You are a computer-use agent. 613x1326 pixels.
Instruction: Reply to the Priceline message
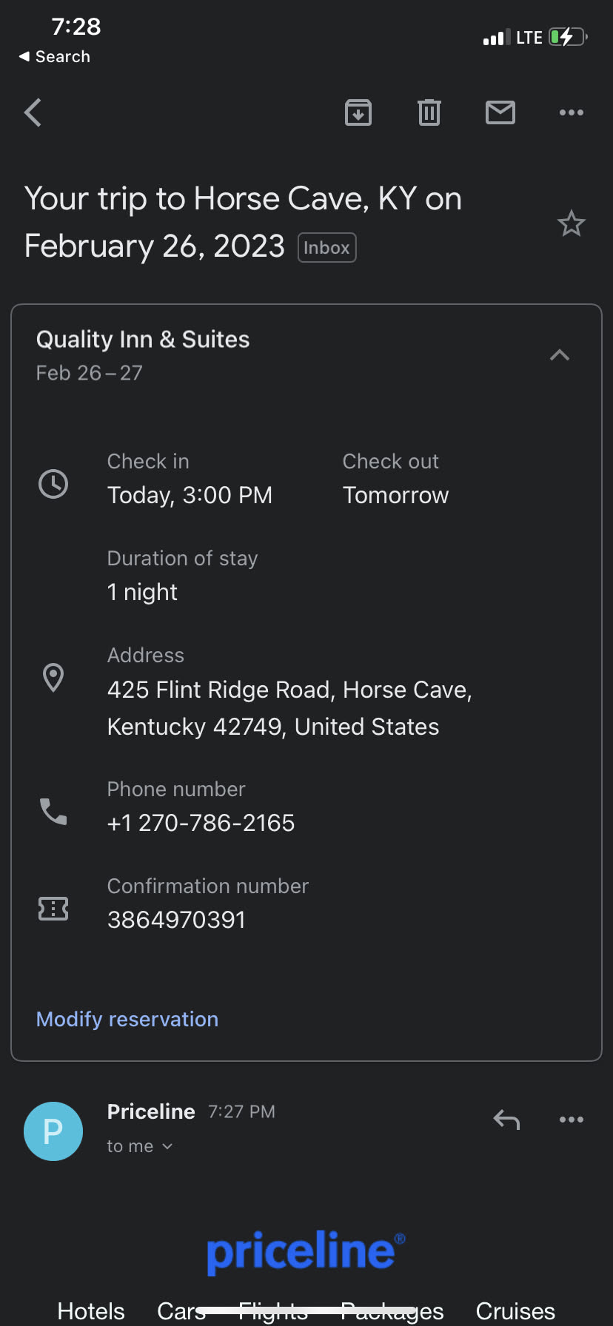[x=506, y=1120]
